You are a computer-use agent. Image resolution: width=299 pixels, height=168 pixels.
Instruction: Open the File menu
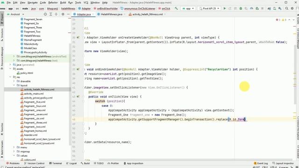tap(8, 2)
